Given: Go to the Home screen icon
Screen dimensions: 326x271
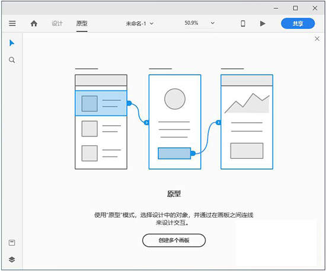Looking at the screenshot, I should [34, 23].
